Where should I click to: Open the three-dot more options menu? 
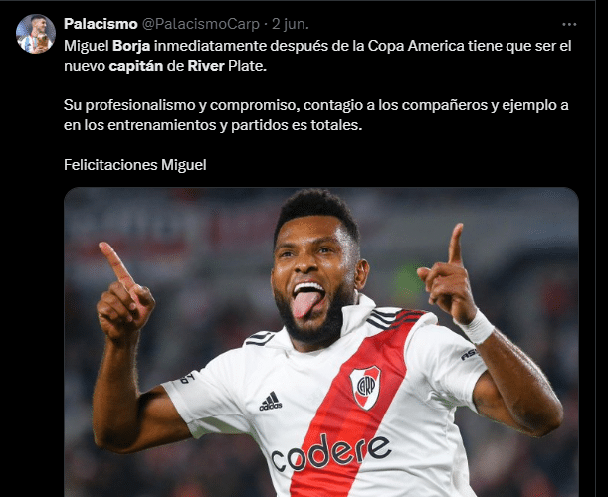tap(569, 25)
